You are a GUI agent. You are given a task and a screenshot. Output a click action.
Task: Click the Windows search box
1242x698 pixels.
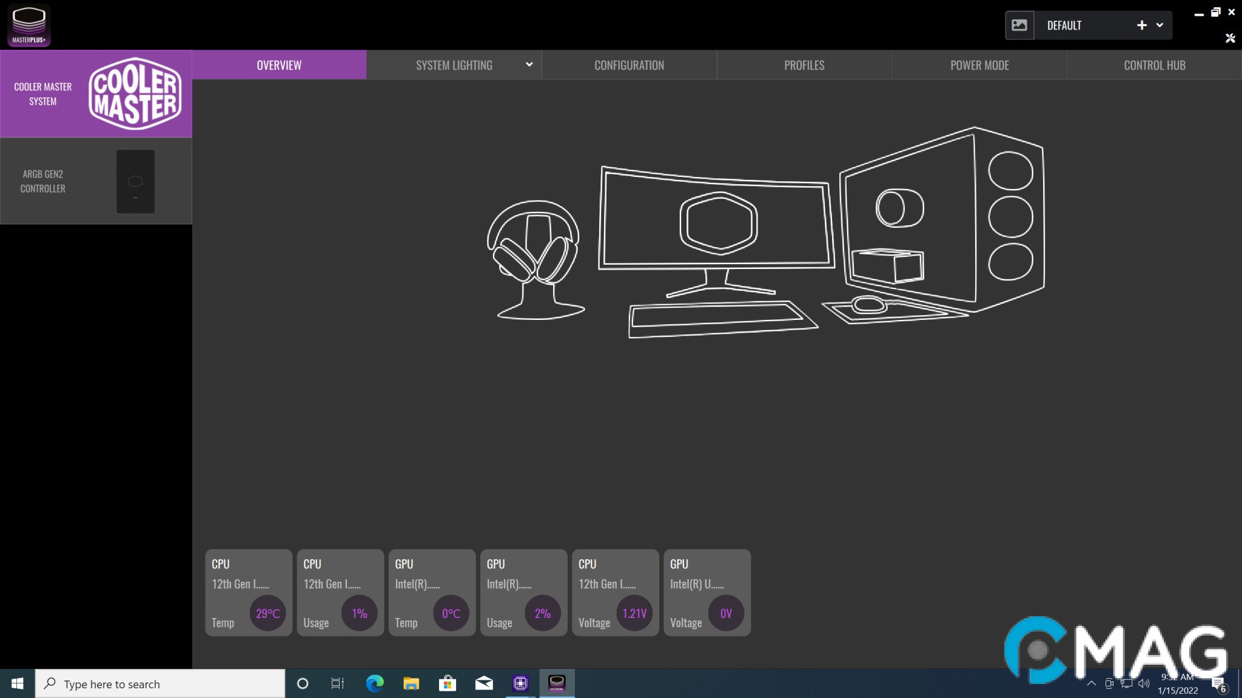point(161,684)
